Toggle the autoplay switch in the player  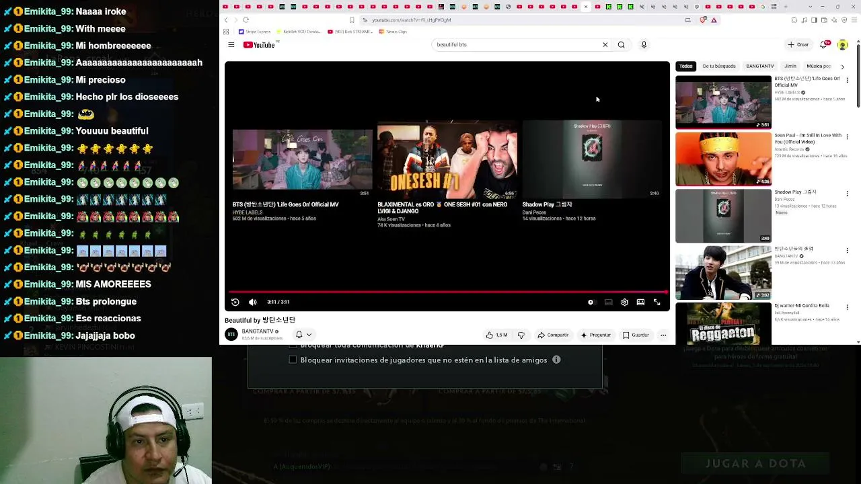591,302
